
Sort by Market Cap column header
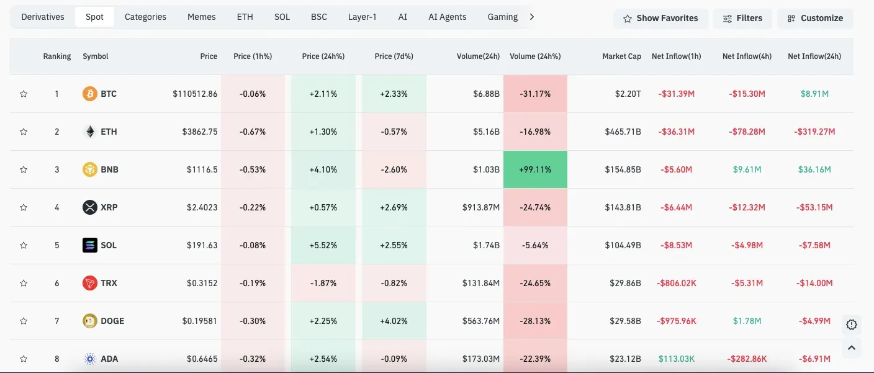[x=621, y=56]
